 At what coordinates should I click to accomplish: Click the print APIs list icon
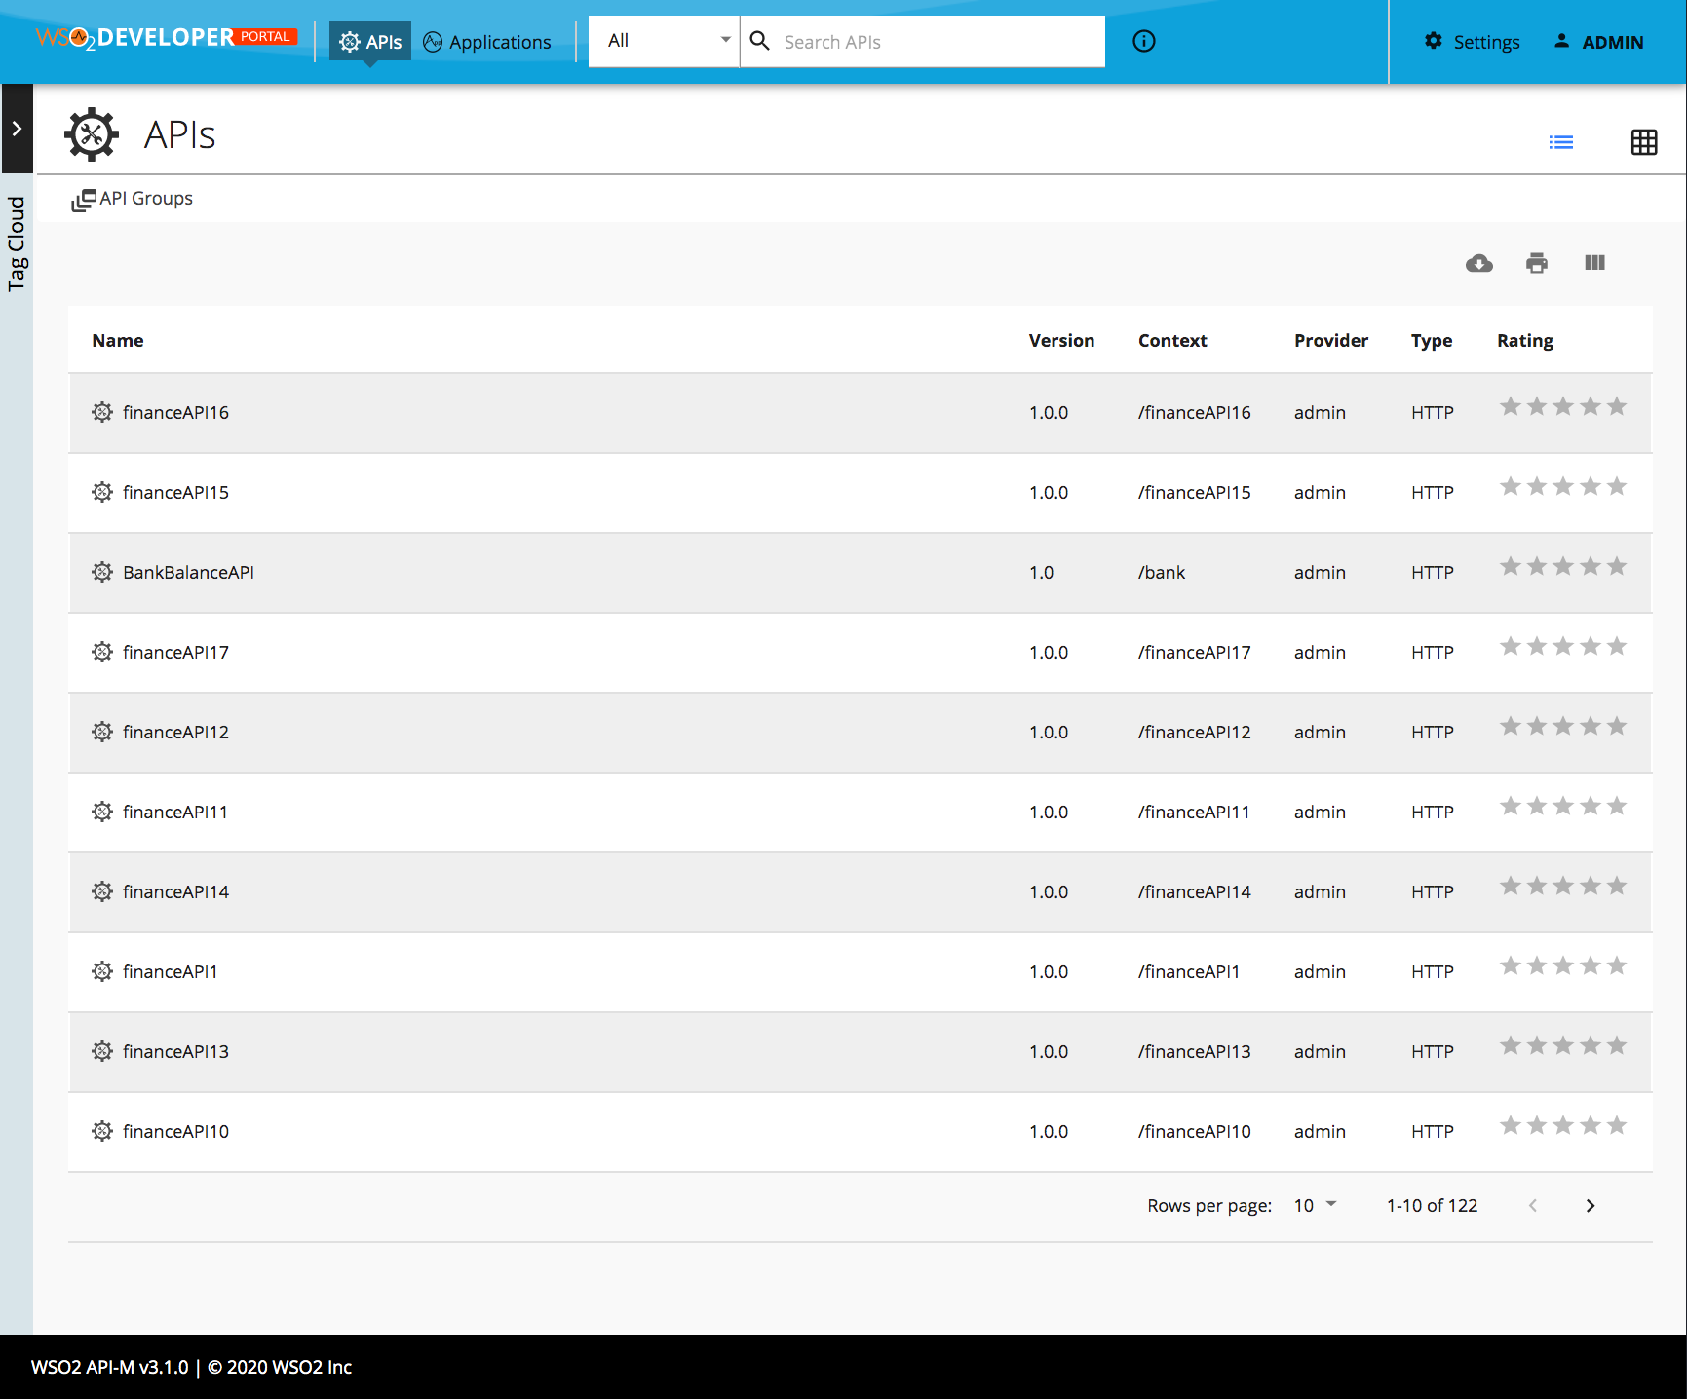pos(1537,263)
